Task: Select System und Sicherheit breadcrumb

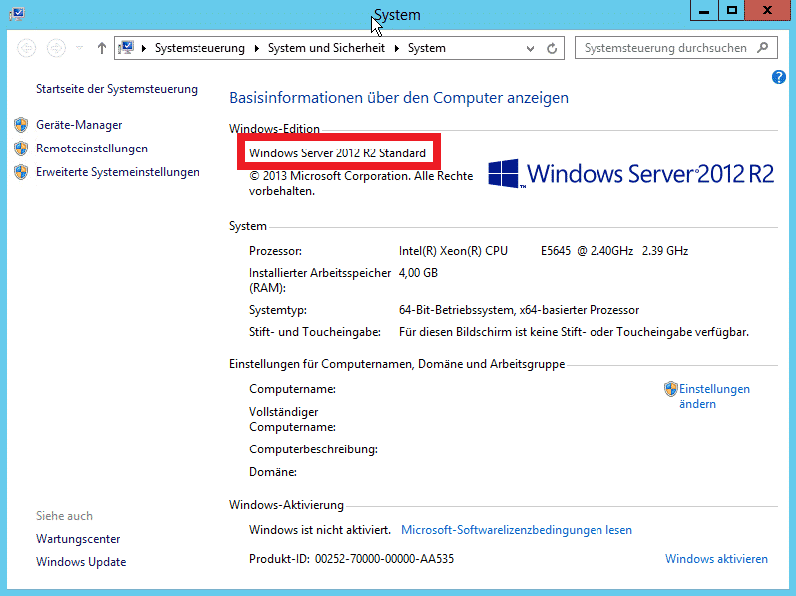Action: pos(326,48)
